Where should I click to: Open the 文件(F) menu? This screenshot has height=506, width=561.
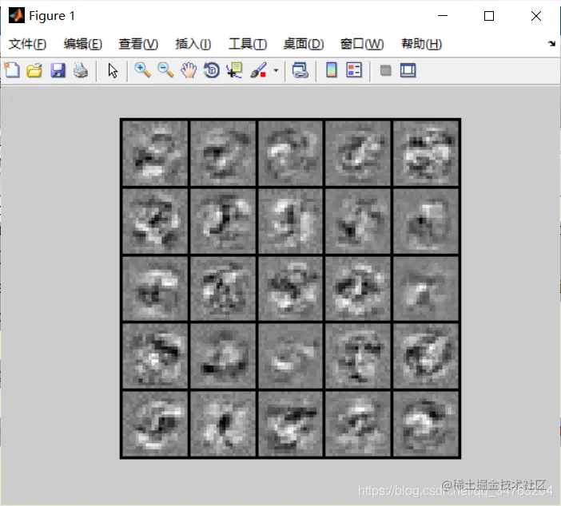(27, 44)
